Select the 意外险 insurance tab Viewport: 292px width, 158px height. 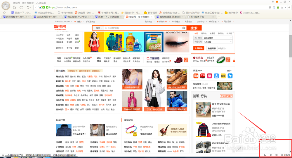[x=204, y=34]
